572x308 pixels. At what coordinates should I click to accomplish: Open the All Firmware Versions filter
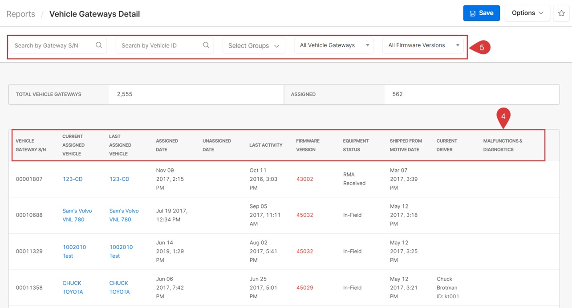[x=422, y=45]
